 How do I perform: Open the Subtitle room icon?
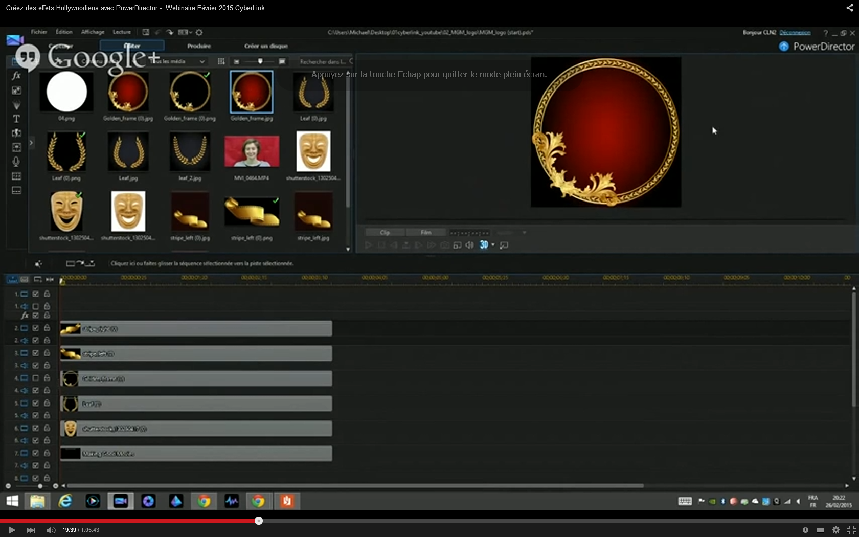(x=16, y=190)
